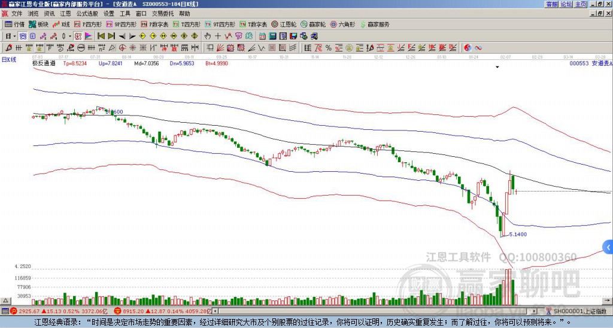Click the 论坛 forum link

click(566, 4)
